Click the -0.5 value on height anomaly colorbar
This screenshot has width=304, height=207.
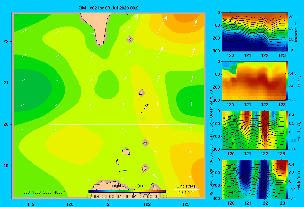coord(88,197)
